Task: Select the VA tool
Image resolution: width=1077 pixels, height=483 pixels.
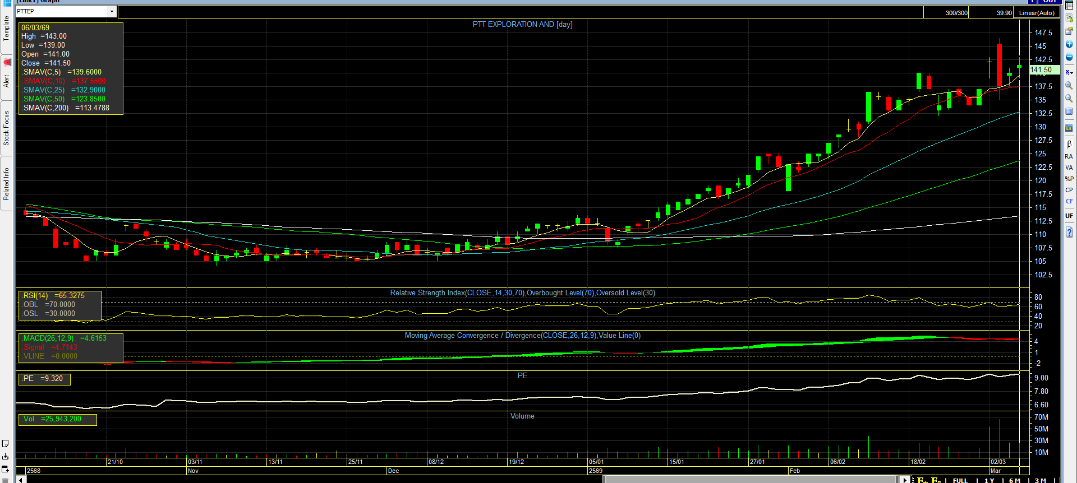Action: (x=1069, y=168)
